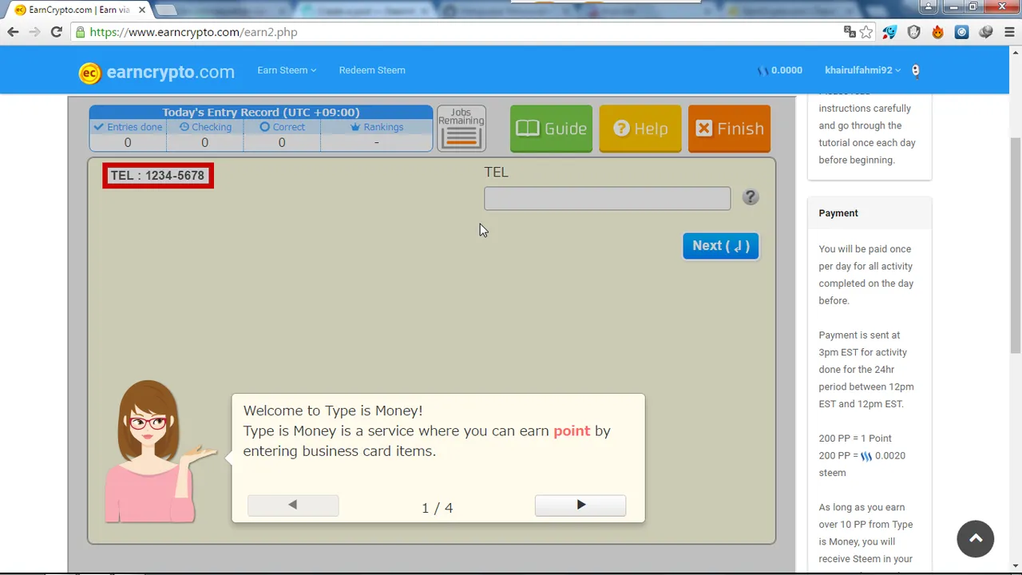Click the page vertical scrollbar thumb
Image resolution: width=1022 pixels, height=575 pixels.
[1016, 245]
